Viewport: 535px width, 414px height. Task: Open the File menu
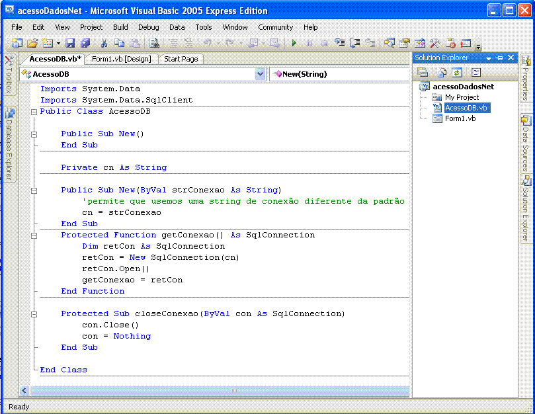pos(17,27)
